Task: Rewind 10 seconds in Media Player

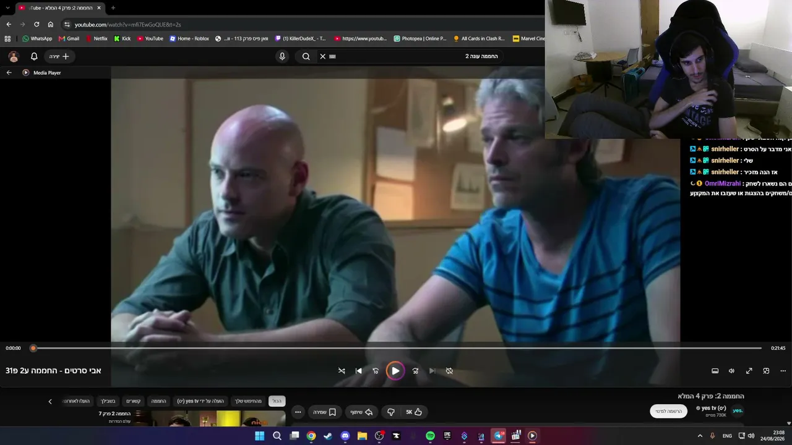Action: tap(376, 371)
